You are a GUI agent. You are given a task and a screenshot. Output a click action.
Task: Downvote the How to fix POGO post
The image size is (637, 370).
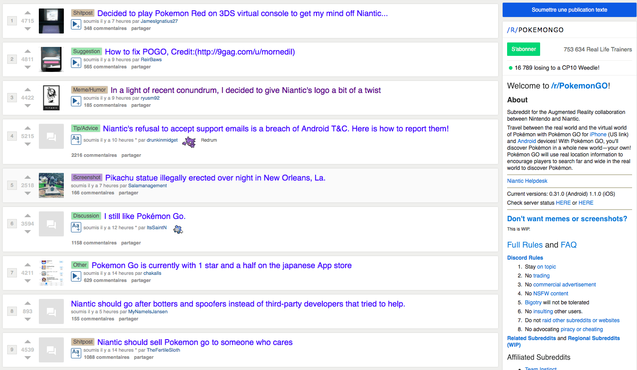[x=28, y=67]
